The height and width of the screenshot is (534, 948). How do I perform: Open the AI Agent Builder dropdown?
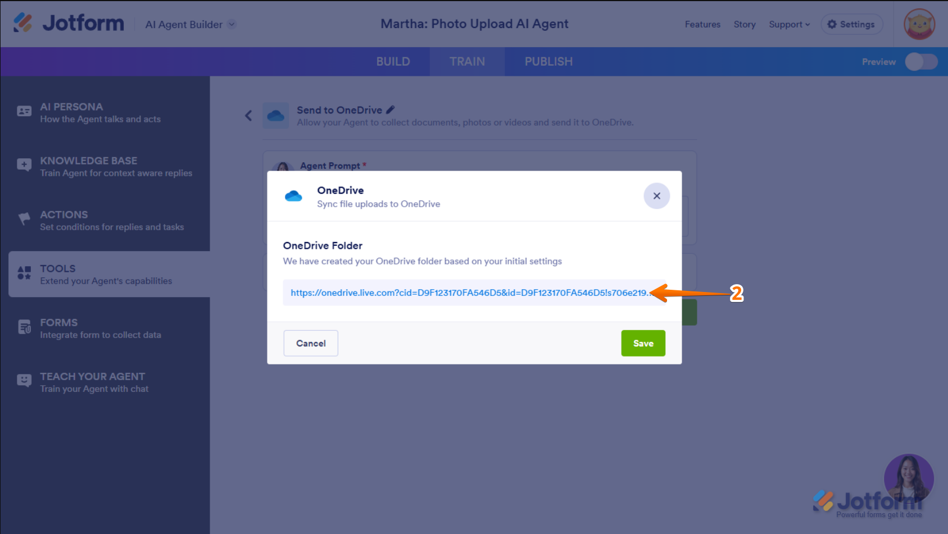[x=190, y=24]
